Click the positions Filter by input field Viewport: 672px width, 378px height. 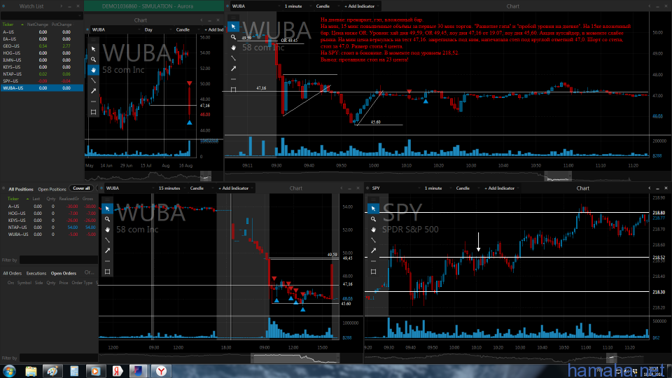click(x=58, y=260)
